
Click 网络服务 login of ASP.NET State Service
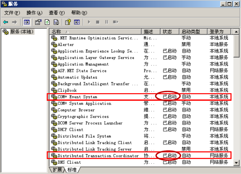219,70
